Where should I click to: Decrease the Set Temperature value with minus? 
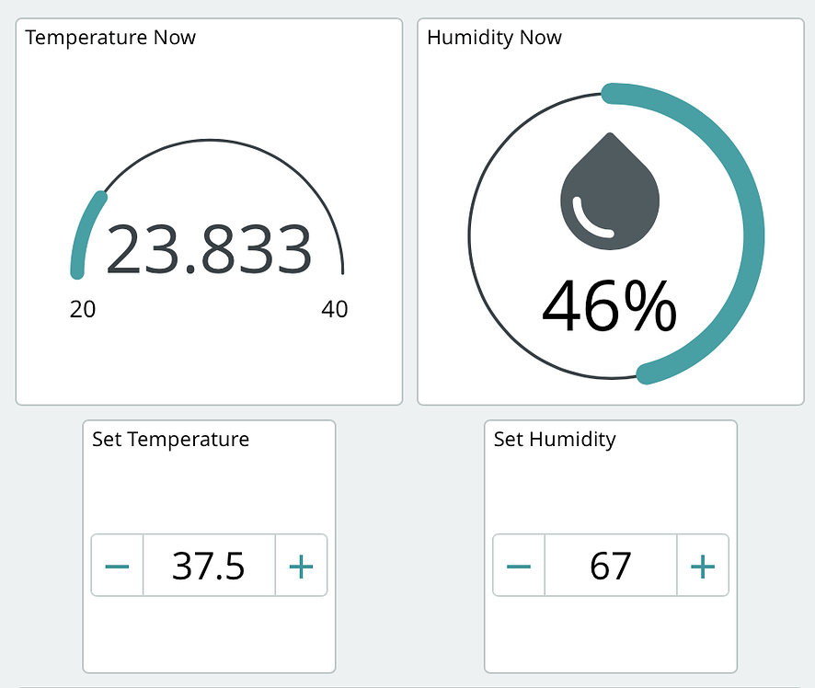coord(118,566)
